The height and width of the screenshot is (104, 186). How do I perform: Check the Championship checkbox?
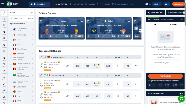point(11,87)
